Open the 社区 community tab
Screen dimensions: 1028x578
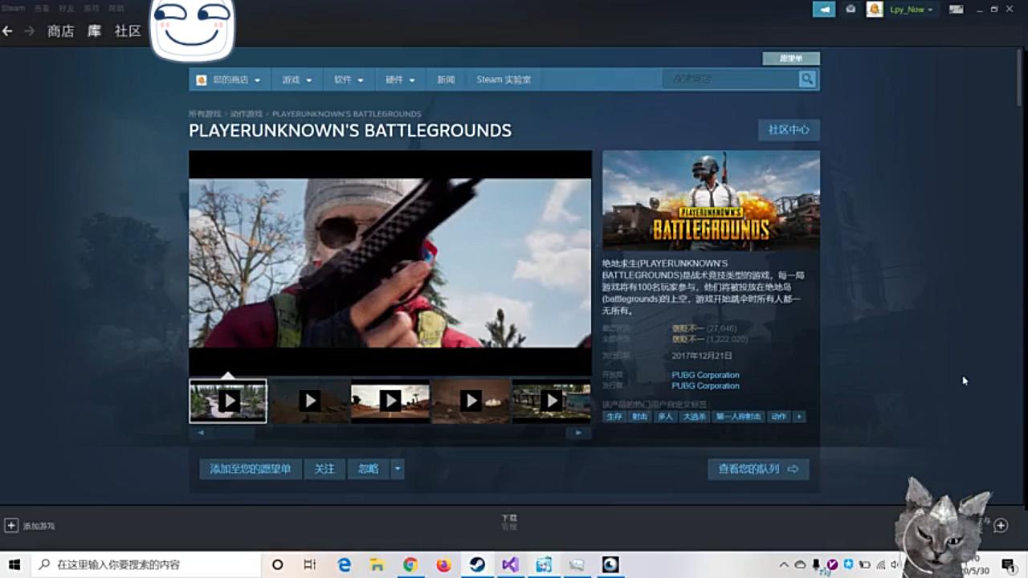coord(128,31)
